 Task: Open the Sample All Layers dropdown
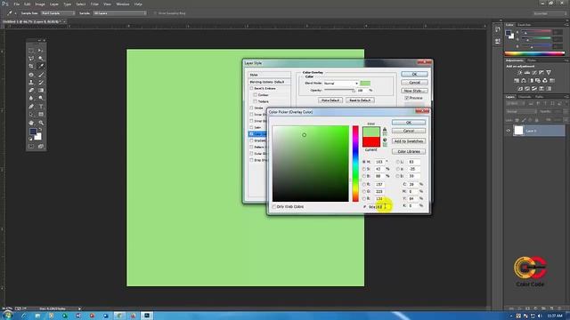click(119, 13)
